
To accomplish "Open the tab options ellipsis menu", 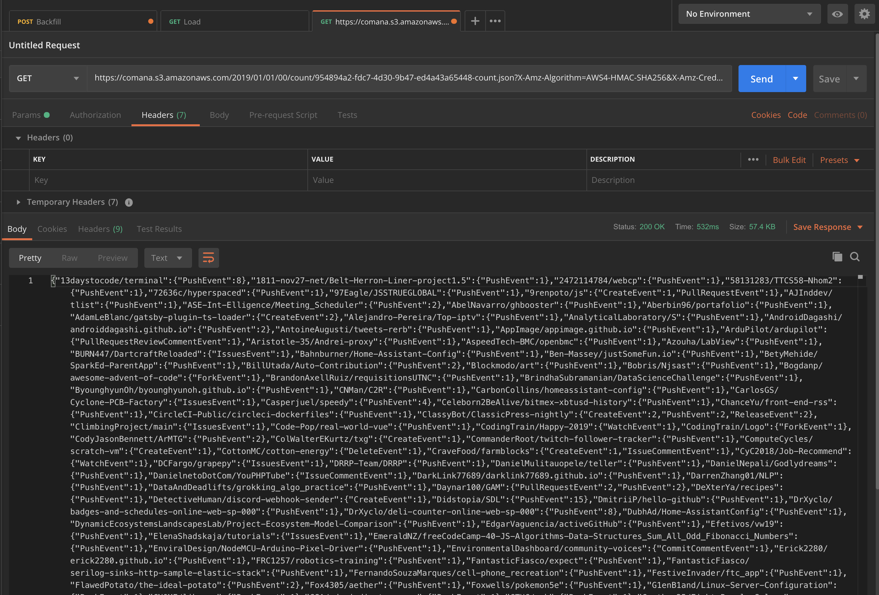I will [495, 21].
